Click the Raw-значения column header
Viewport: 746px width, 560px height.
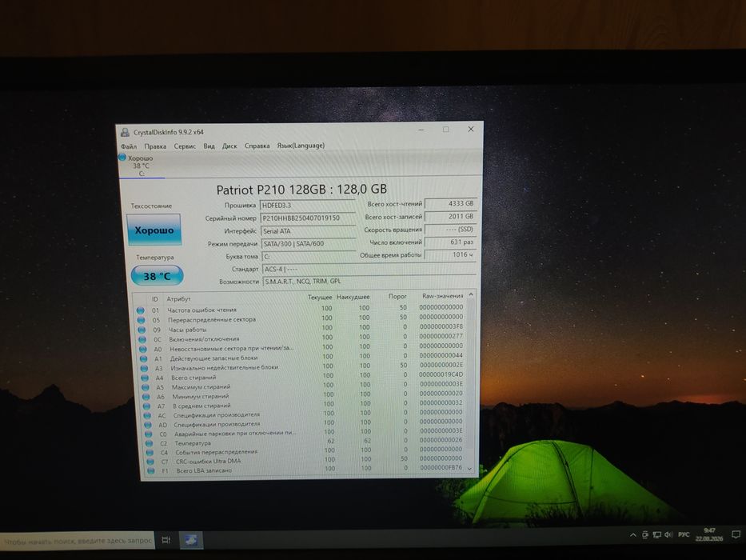coord(442,296)
